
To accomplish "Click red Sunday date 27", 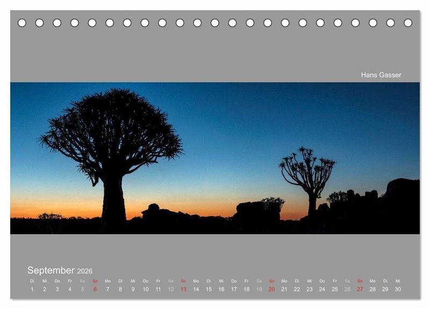I will click(360, 289).
